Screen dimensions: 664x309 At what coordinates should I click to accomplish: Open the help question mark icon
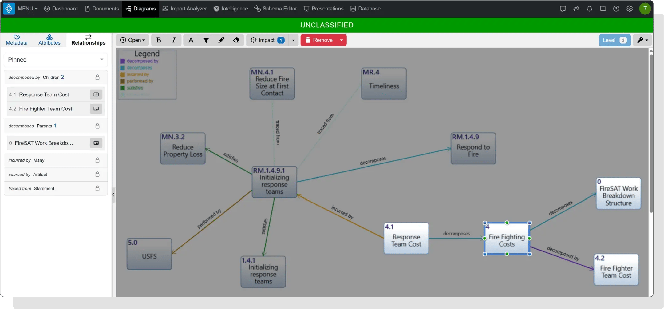click(616, 9)
